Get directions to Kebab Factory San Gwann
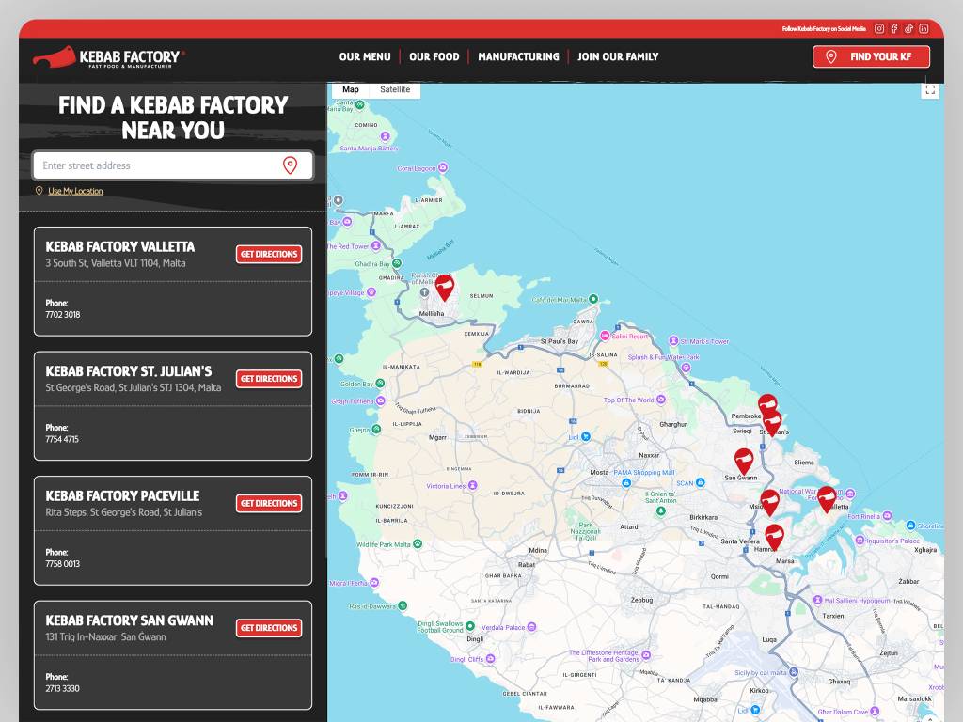963x722 pixels. pos(269,628)
